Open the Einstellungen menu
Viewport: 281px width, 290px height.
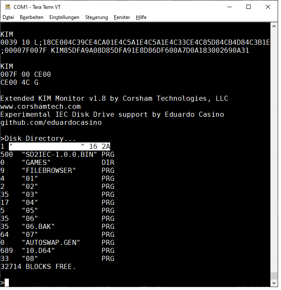coord(64,17)
